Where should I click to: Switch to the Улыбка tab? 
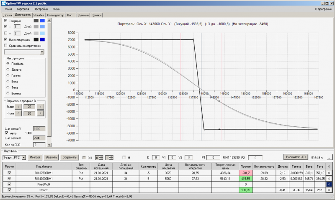tap(39, 15)
